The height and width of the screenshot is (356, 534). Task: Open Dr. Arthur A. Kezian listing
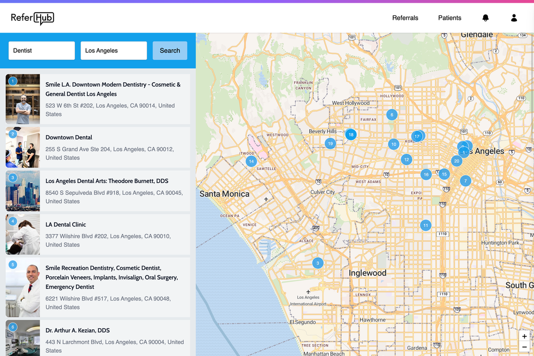[98, 338]
